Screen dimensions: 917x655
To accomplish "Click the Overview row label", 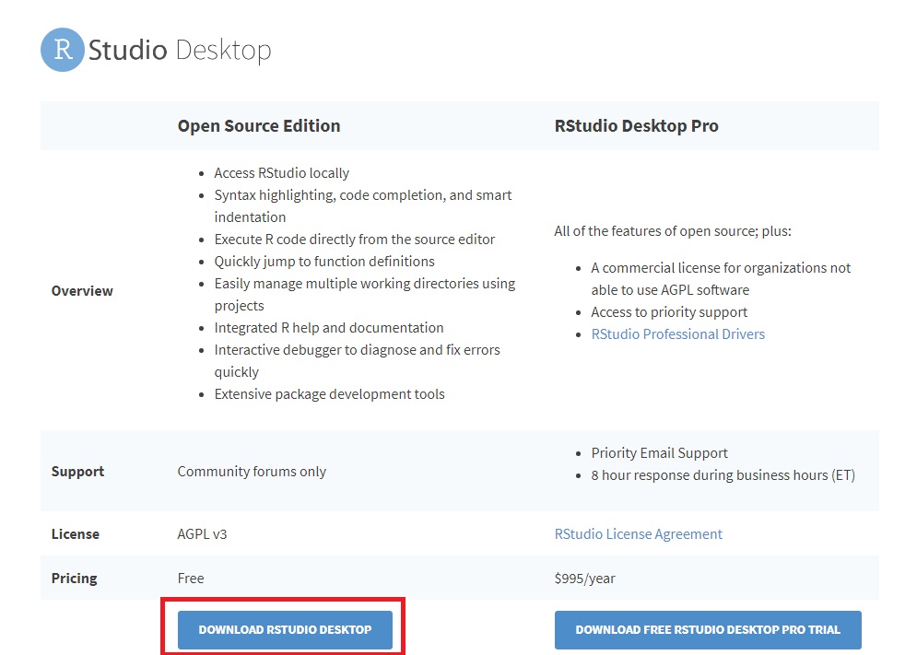I will click(82, 291).
